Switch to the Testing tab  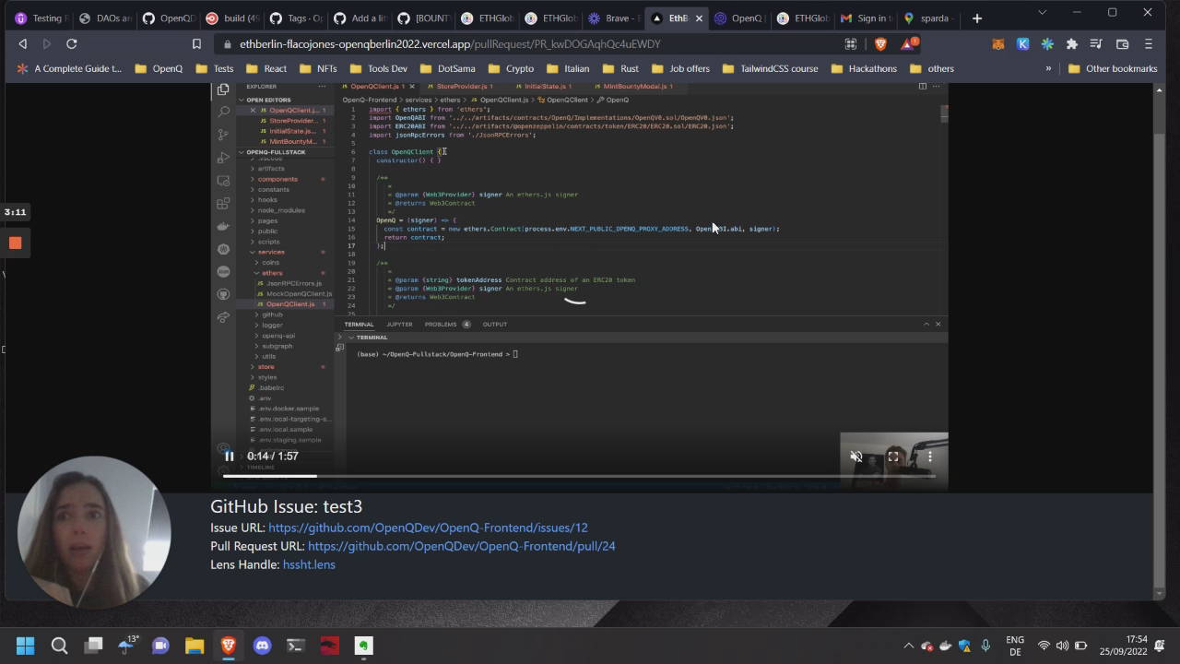click(41, 18)
